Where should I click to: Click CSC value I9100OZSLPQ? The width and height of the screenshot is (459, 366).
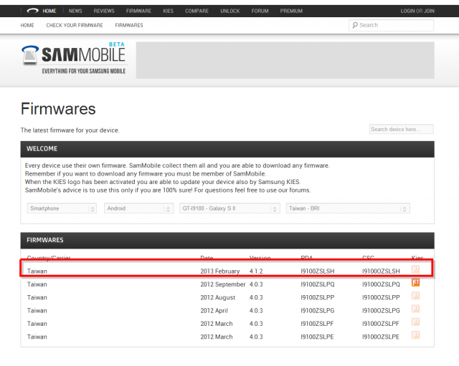(x=381, y=284)
